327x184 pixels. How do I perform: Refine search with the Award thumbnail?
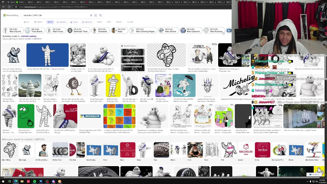click(246, 150)
